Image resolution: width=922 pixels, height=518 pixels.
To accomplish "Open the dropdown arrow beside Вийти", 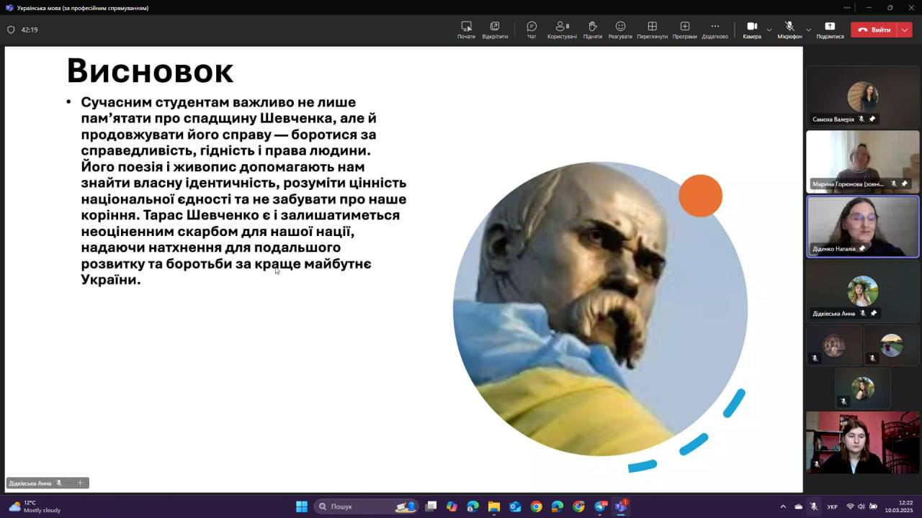I will tap(905, 29).
